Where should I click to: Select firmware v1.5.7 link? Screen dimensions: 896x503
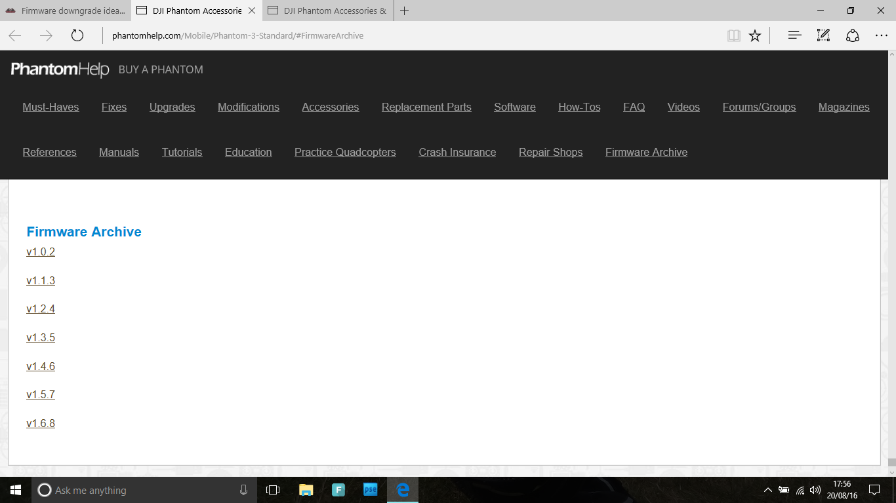[41, 395]
